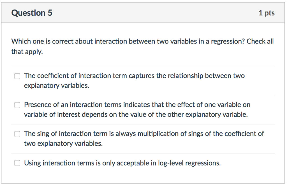Screen dimensions: 287x186
Task: Click the Question 5 heading
Action: pyautogui.click(x=32, y=13)
